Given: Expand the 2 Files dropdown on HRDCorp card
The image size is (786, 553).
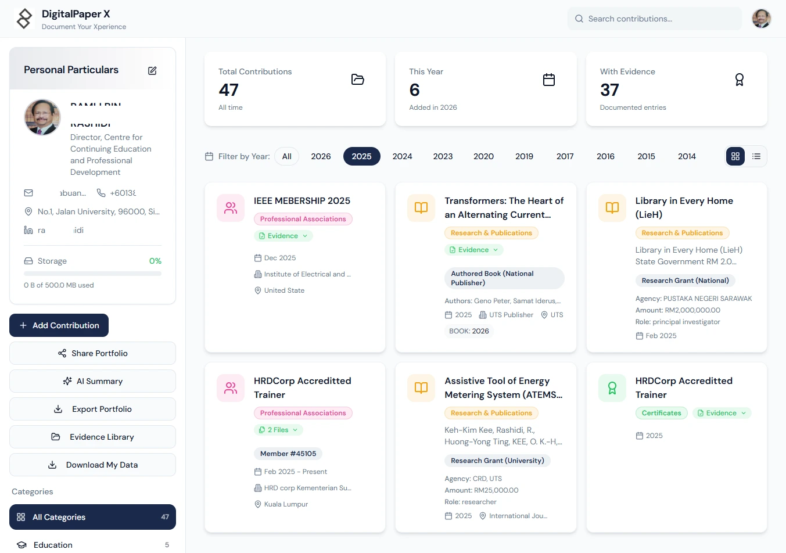Looking at the screenshot, I should tap(279, 430).
